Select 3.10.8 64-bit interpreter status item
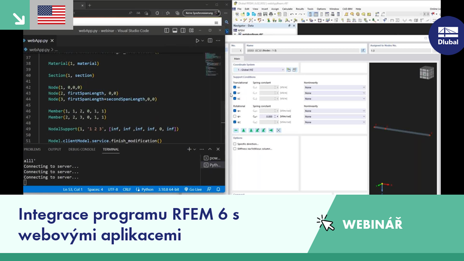The height and width of the screenshot is (261, 464). pyautogui.click(x=169, y=189)
